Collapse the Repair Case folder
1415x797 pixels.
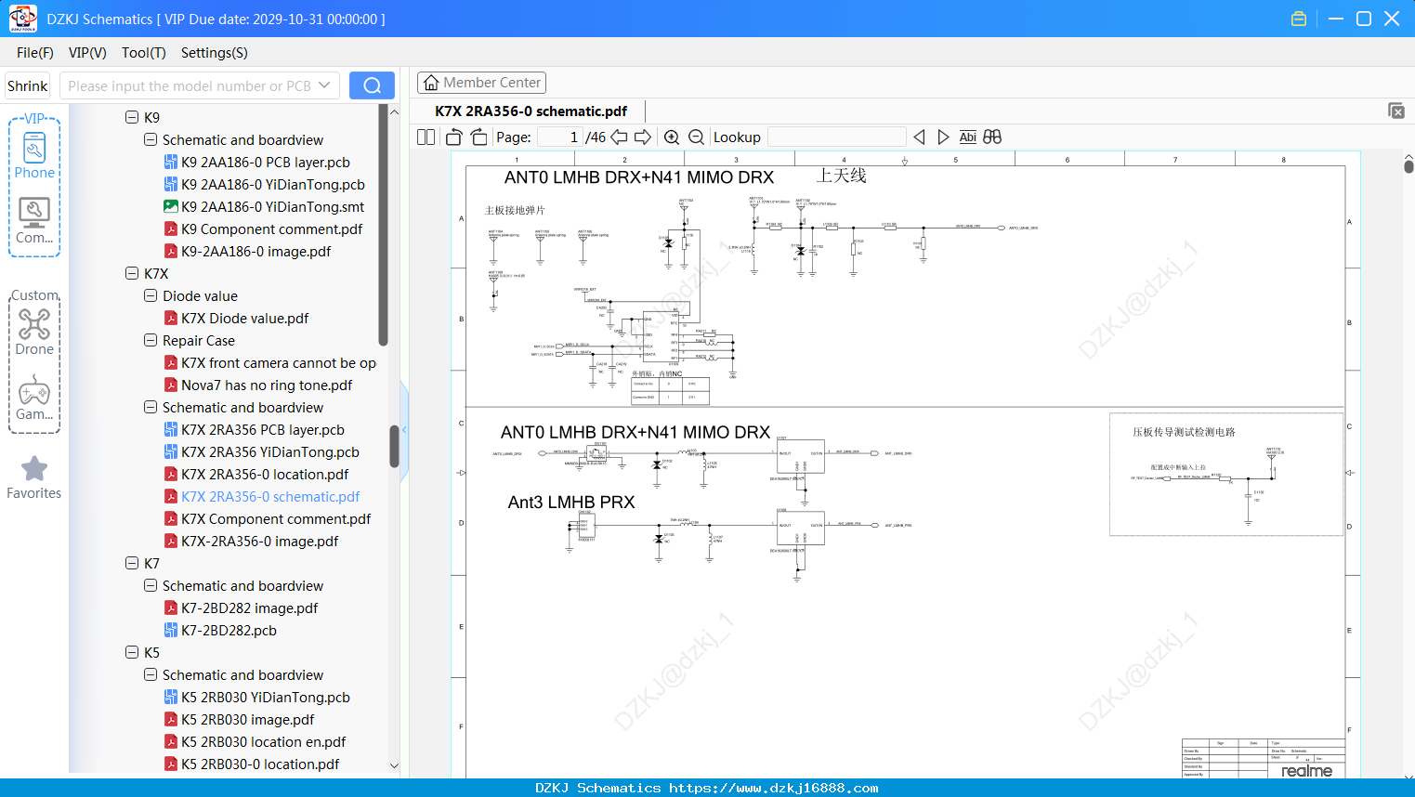(x=151, y=340)
